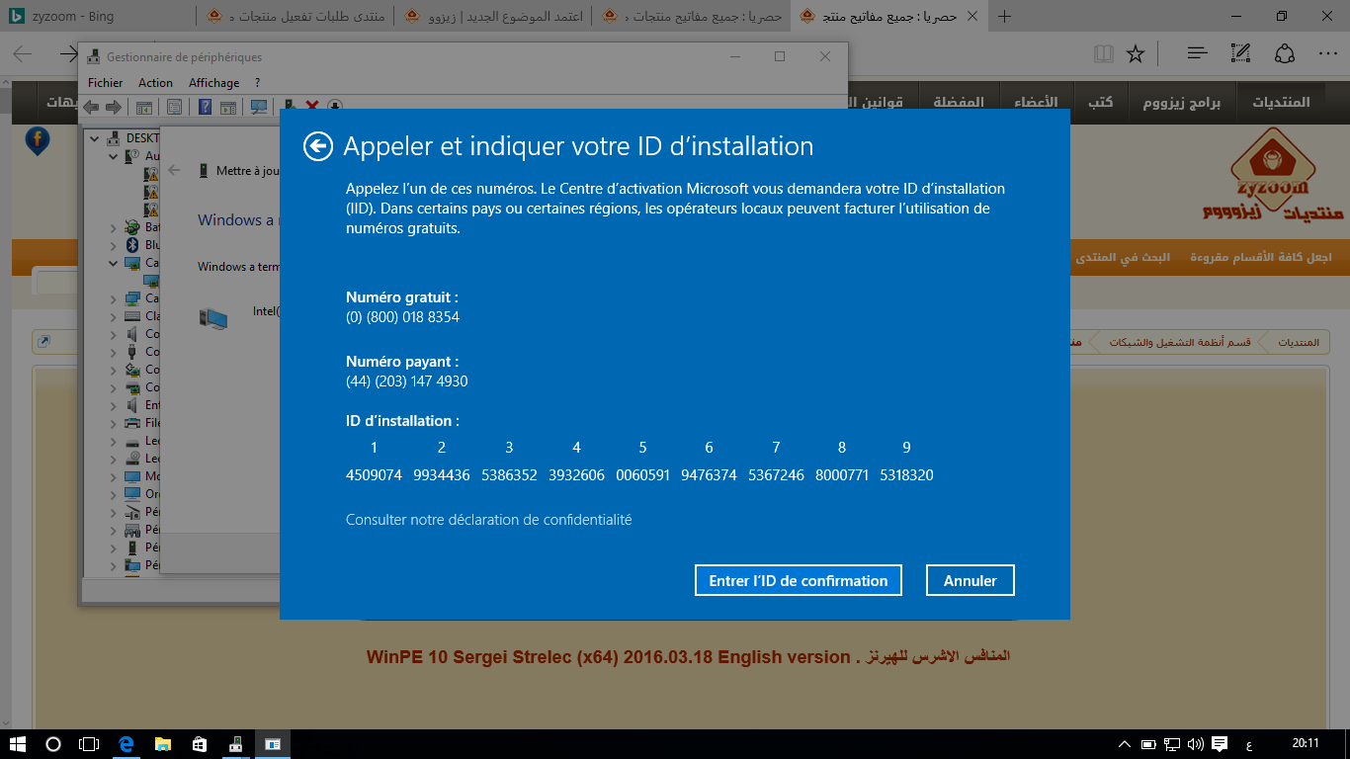Open Edge 'More' ellipsis menu
Image resolution: width=1350 pixels, height=759 pixels.
coord(1328,53)
